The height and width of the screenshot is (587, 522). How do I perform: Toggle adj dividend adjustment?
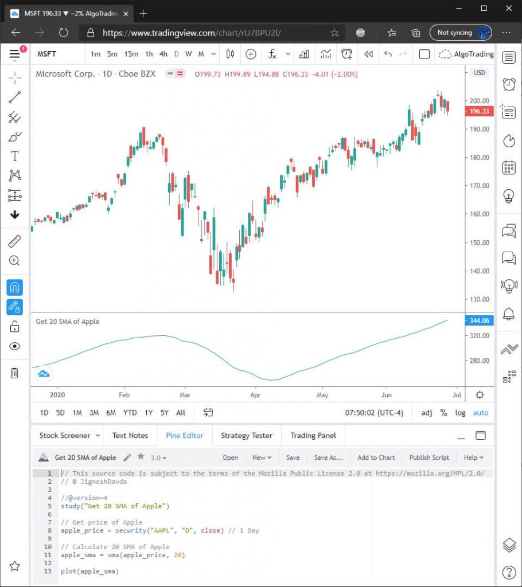click(426, 413)
